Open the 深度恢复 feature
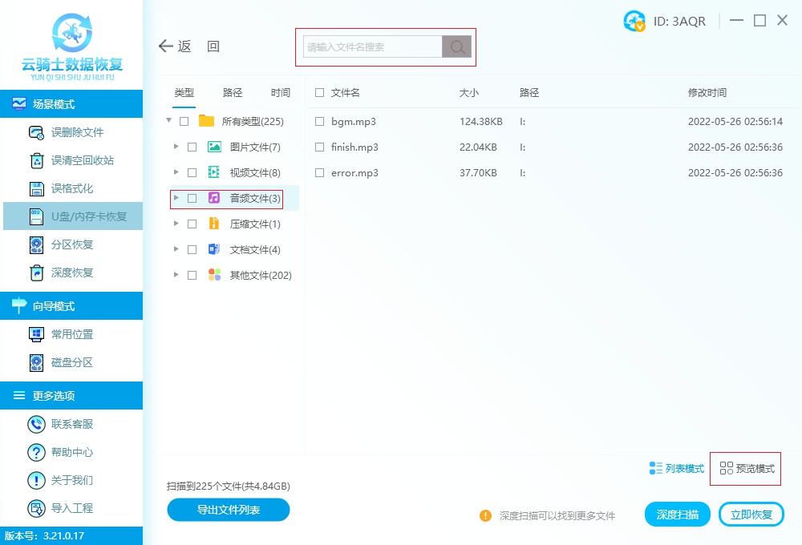The width and height of the screenshot is (802, 545). (x=72, y=273)
